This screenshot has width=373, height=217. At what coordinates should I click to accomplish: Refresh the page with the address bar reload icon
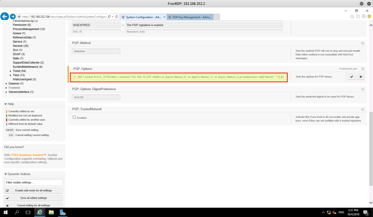pos(117,16)
